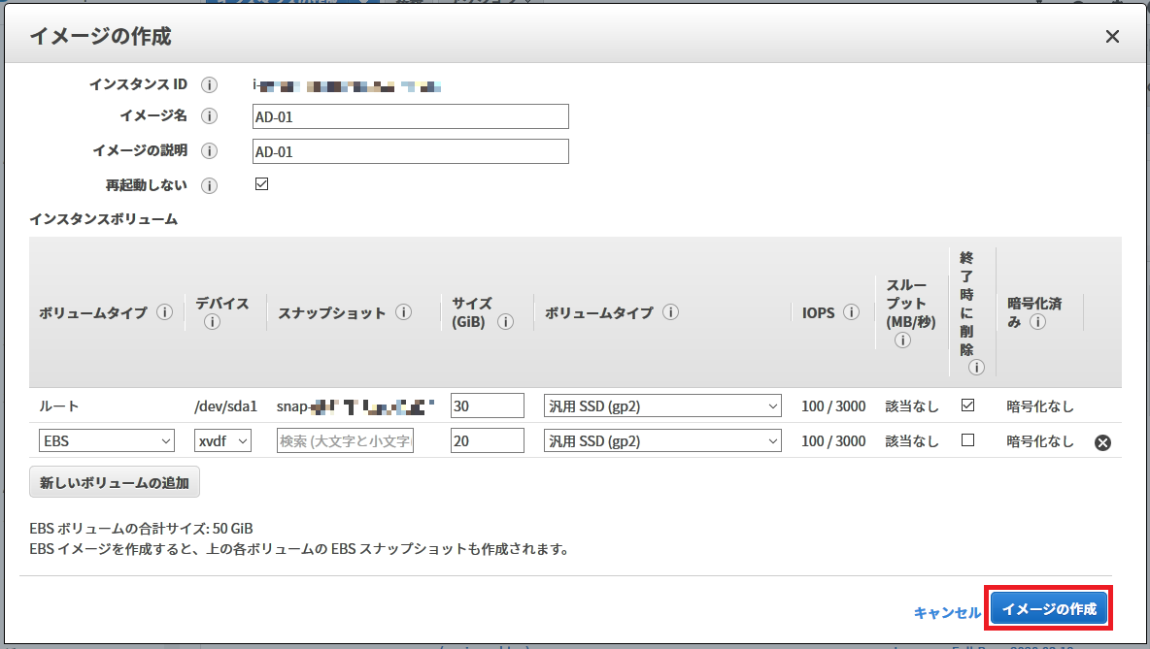Open the EBS volume type dropdown
The image size is (1150, 649).
(107, 441)
